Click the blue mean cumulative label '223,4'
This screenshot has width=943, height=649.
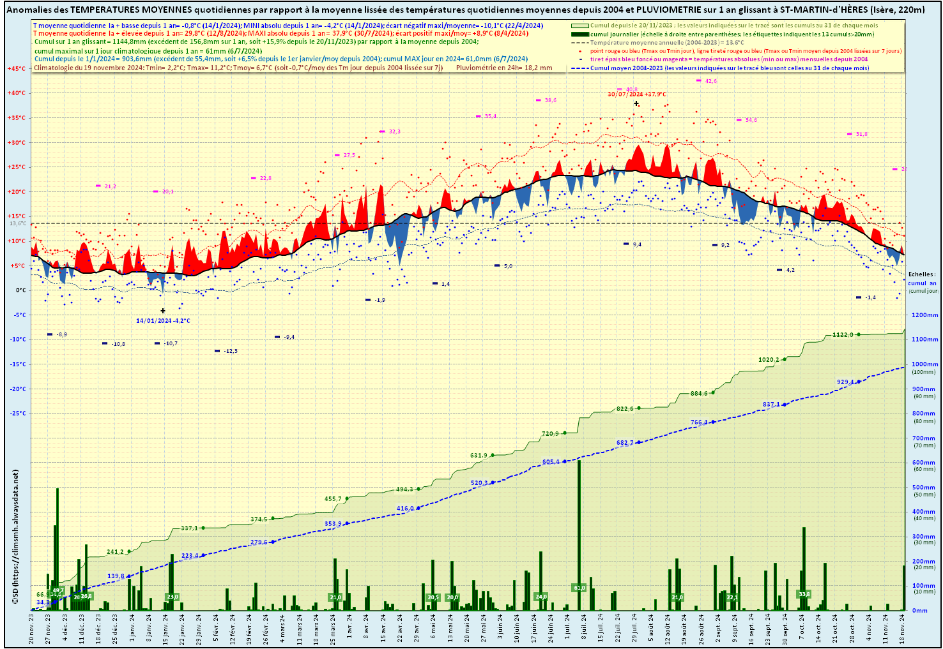(190, 555)
